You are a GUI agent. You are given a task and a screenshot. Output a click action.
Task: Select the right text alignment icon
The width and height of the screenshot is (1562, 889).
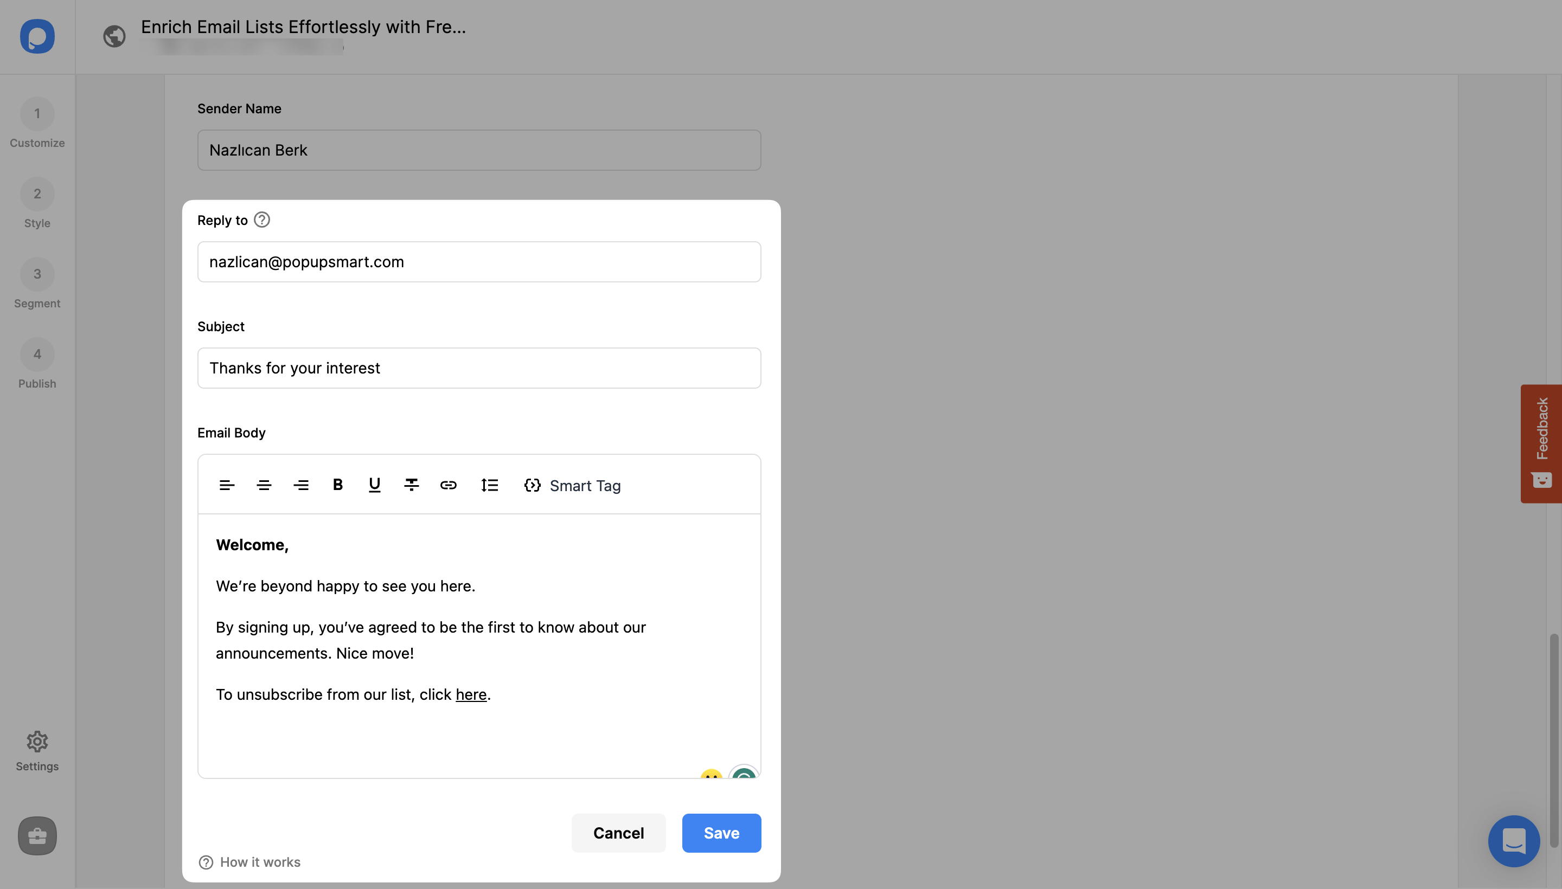point(300,485)
